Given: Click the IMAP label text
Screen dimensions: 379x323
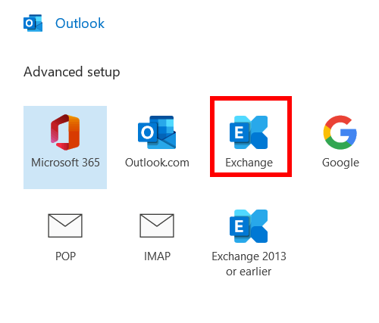Looking at the screenshot, I should [157, 256].
